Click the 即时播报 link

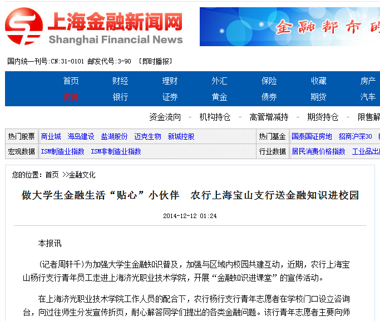(155, 61)
